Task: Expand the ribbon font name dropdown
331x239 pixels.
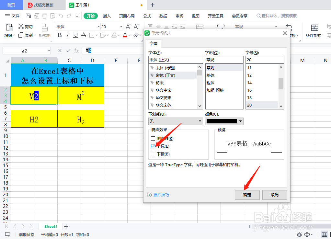Action: point(98,27)
